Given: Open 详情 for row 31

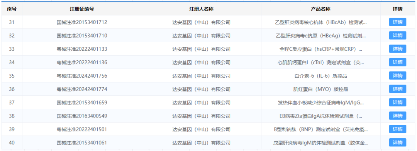Looking at the screenshot, I should click(x=398, y=22).
